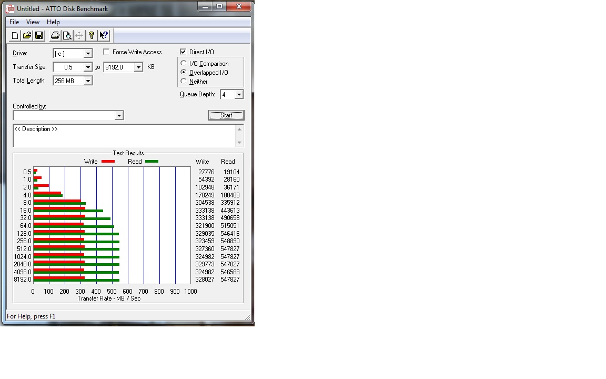The height and width of the screenshot is (379, 606).
Task: Click the Write value 333138 for 16.0
Action: pyautogui.click(x=205, y=211)
